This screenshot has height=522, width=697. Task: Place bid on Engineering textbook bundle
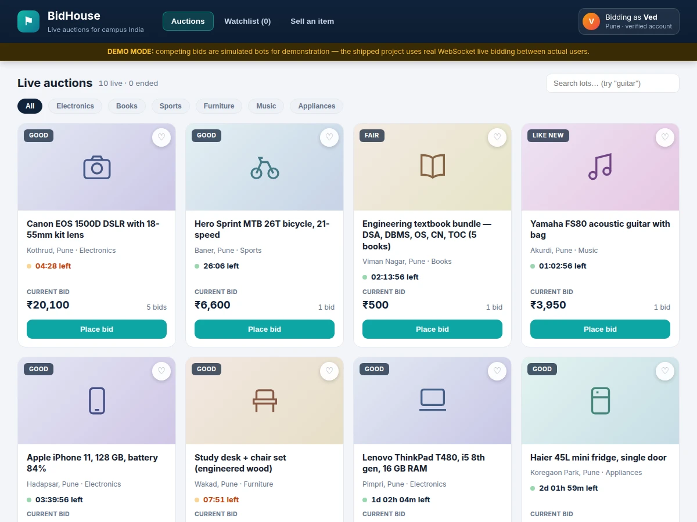pyautogui.click(x=433, y=329)
